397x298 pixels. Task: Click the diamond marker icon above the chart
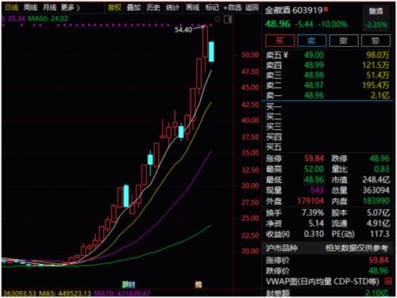[218, 19]
